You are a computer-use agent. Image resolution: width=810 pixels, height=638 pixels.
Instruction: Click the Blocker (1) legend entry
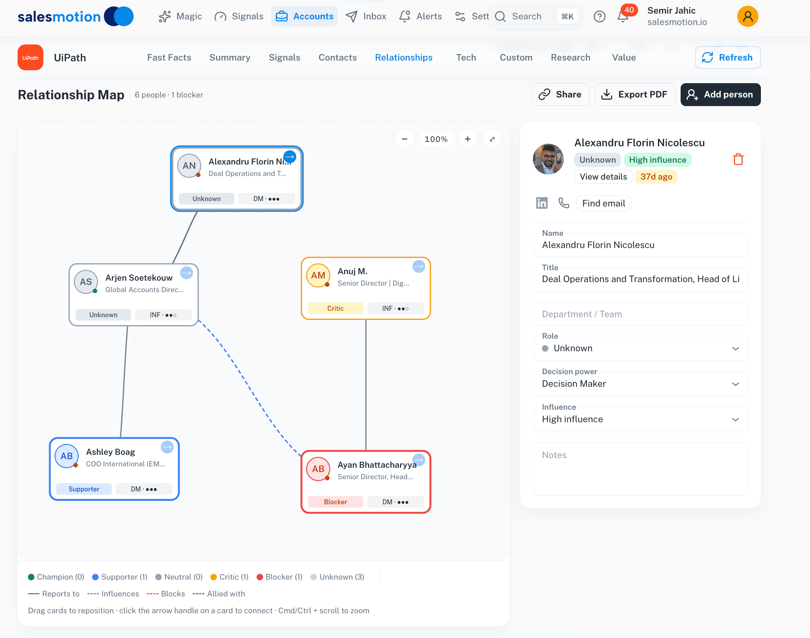[279, 577]
